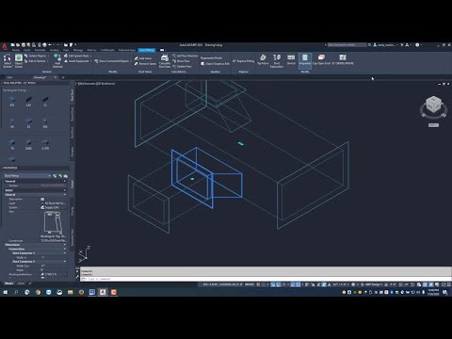The width and height of the screenshot is (452, 339).
Task: Click the new drawing plus tab
Action: click(x=63, y=77)
